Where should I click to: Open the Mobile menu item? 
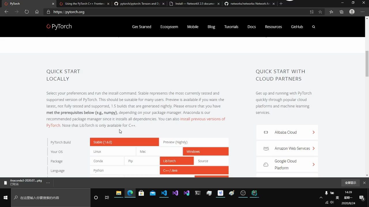pos(193,27)
